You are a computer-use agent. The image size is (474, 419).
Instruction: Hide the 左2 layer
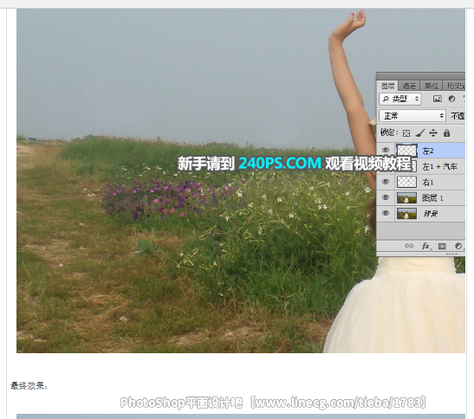[x=386, y=150]
